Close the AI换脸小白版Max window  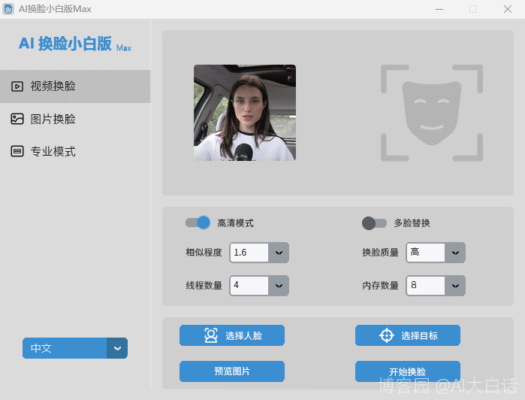tap(508, 9)
